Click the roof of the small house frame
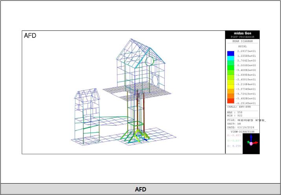 (x=88, y=94)
